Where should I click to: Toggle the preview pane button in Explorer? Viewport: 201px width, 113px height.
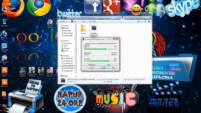coord(145,21)
